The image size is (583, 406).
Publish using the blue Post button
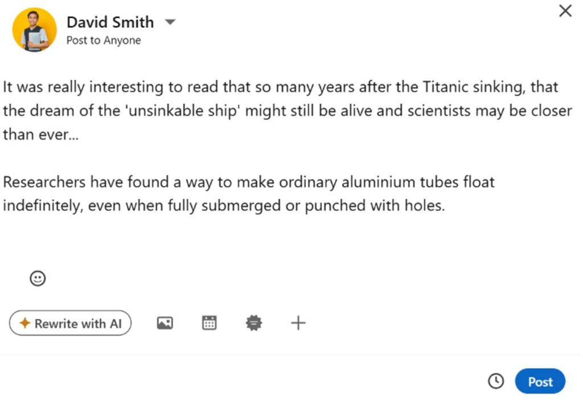pos(540,382)
